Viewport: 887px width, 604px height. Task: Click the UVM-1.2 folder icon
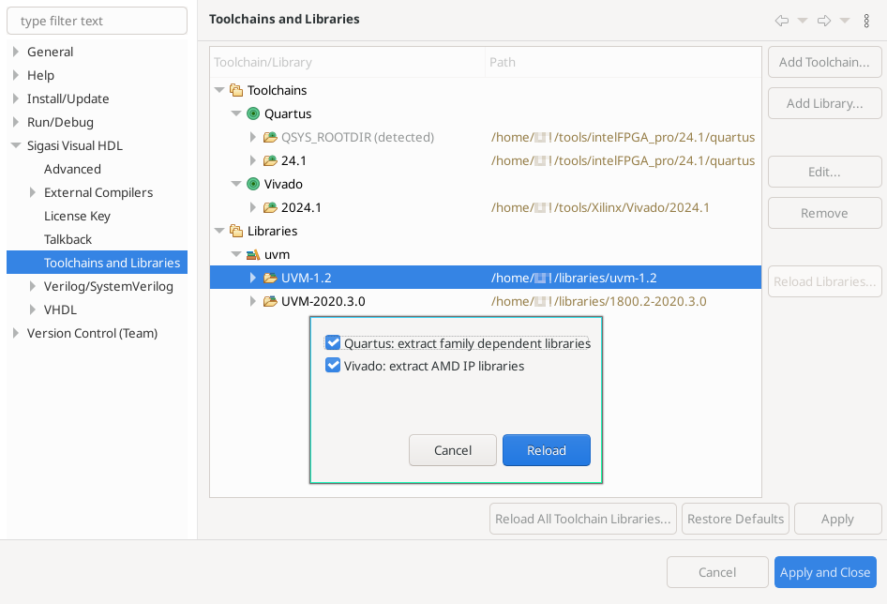coord(270,278)
